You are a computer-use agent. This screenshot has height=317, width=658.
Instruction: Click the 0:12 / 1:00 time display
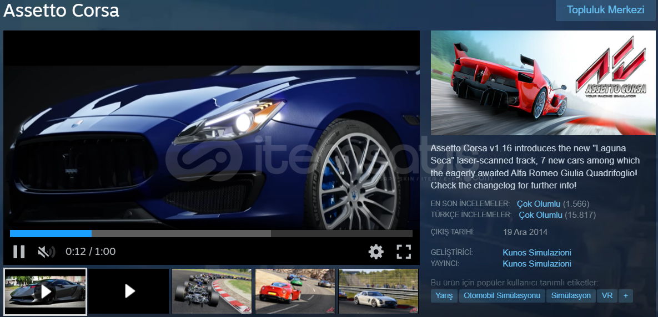coord(91,251)
